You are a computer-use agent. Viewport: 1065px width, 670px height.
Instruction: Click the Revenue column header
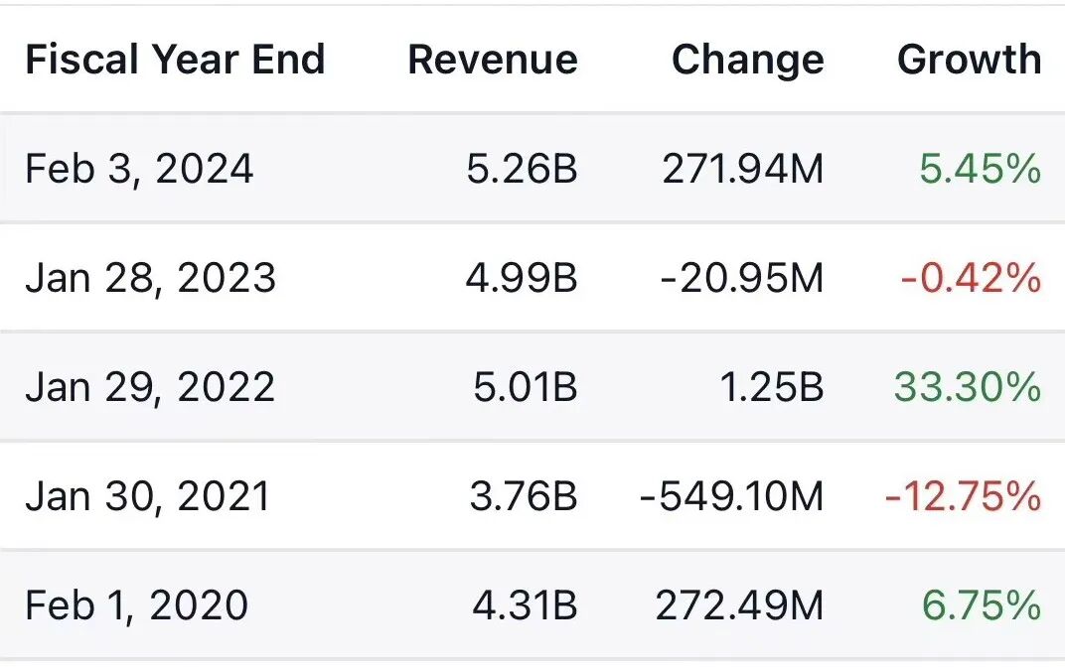tap(492, 60)
